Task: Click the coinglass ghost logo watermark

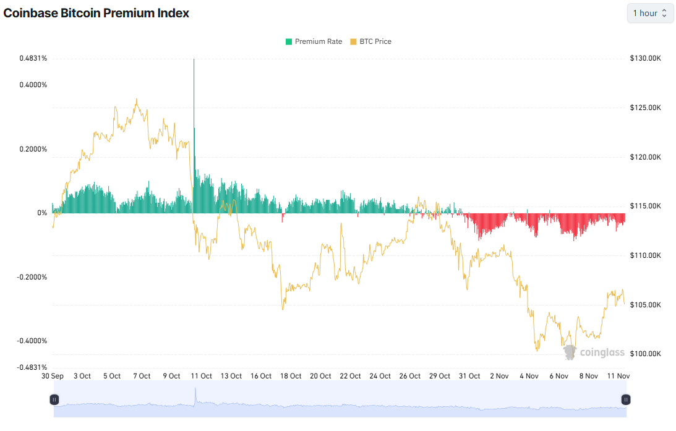Action: coord(570,352)
